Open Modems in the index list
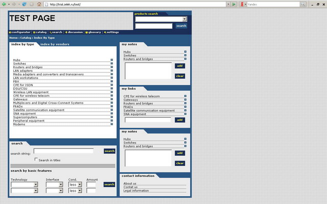This screenshot has height=204, width=327. pyautogui.click(x=19, y=124)
